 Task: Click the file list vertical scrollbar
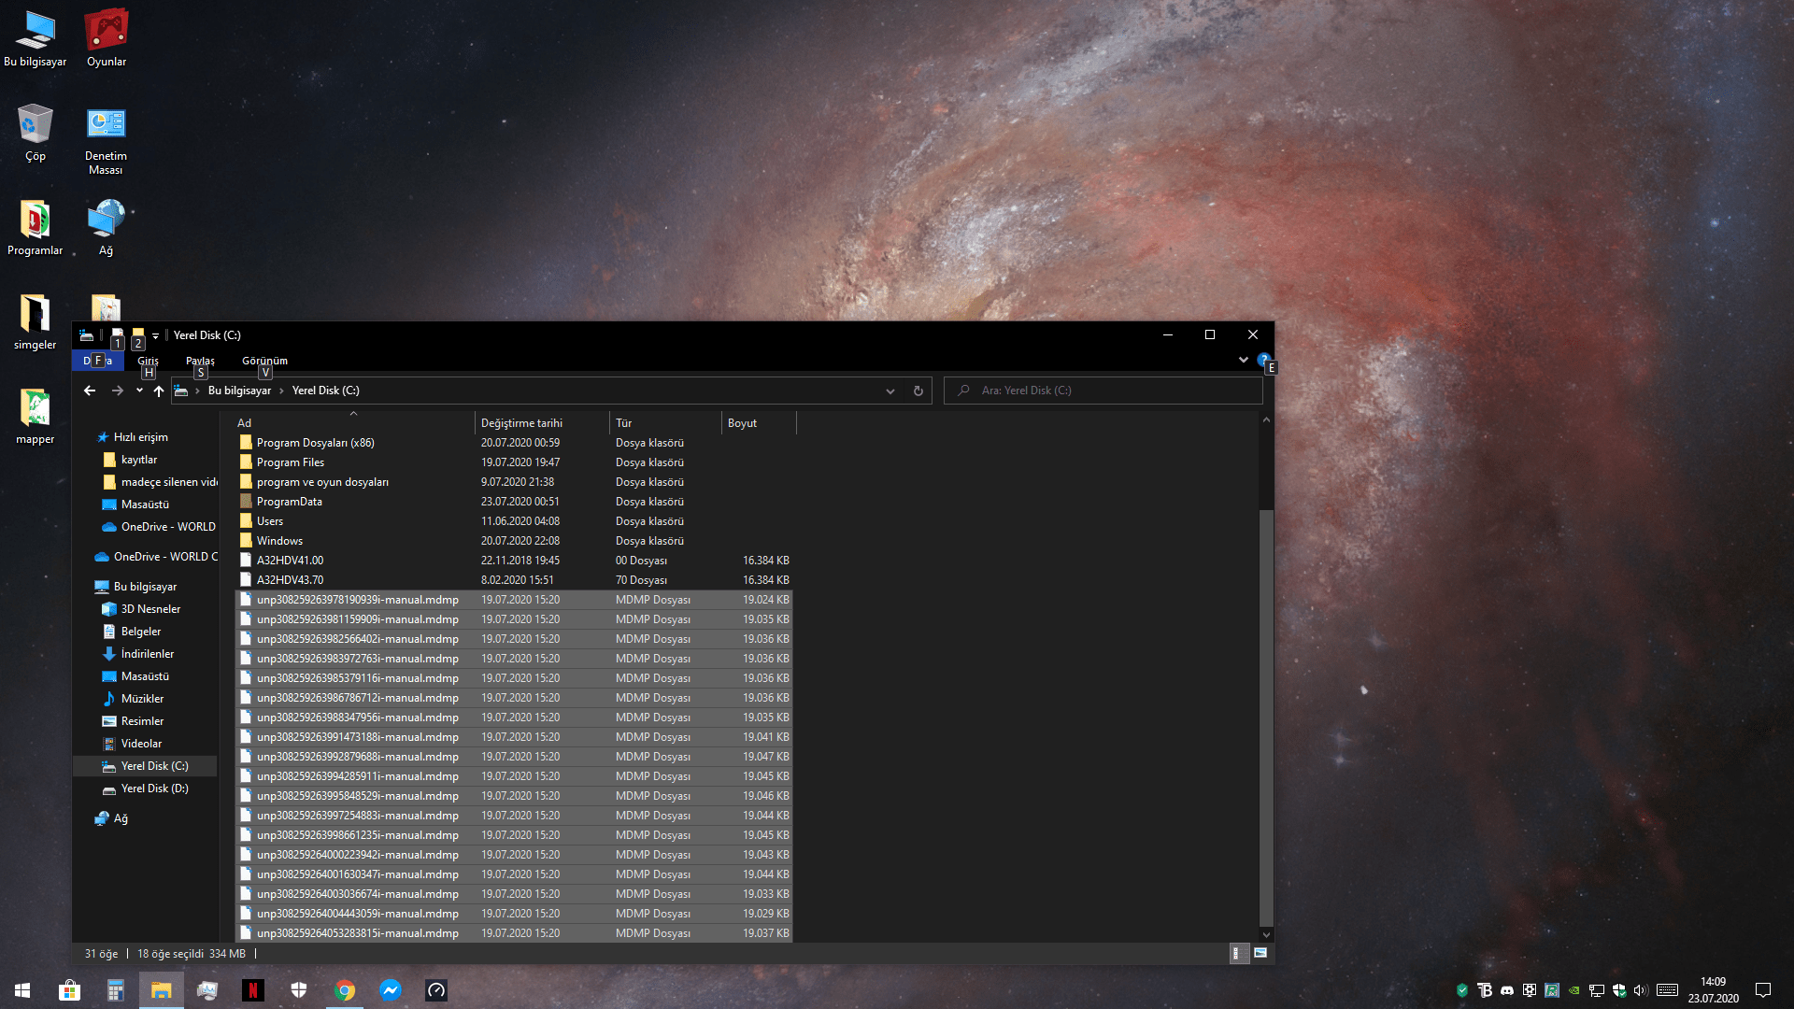click(x=1266, y=710)
